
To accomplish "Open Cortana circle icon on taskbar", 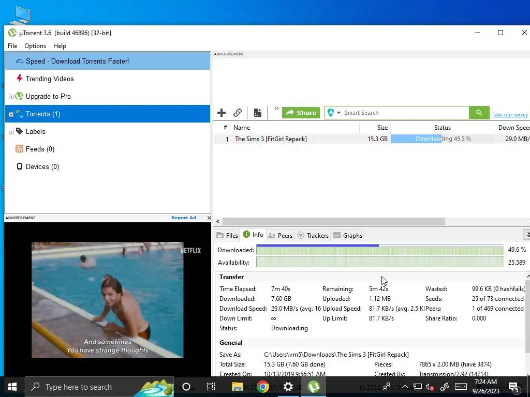I will point(186,387).
